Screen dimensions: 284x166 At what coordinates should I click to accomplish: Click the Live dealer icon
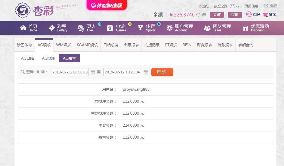pos(81,28)
